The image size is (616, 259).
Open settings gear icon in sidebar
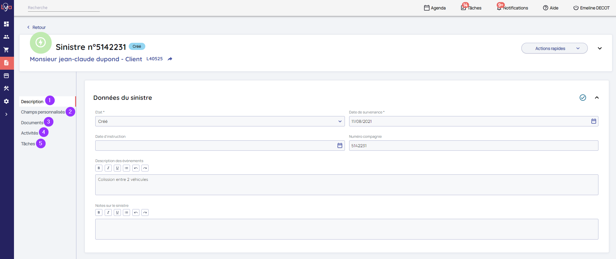pyautogui.click(x=6, y=101)
